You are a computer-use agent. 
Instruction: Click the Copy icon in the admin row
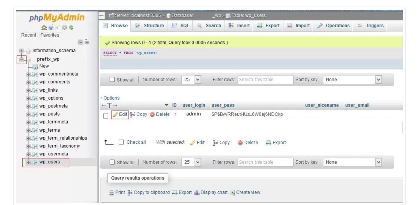coord(133,114)
